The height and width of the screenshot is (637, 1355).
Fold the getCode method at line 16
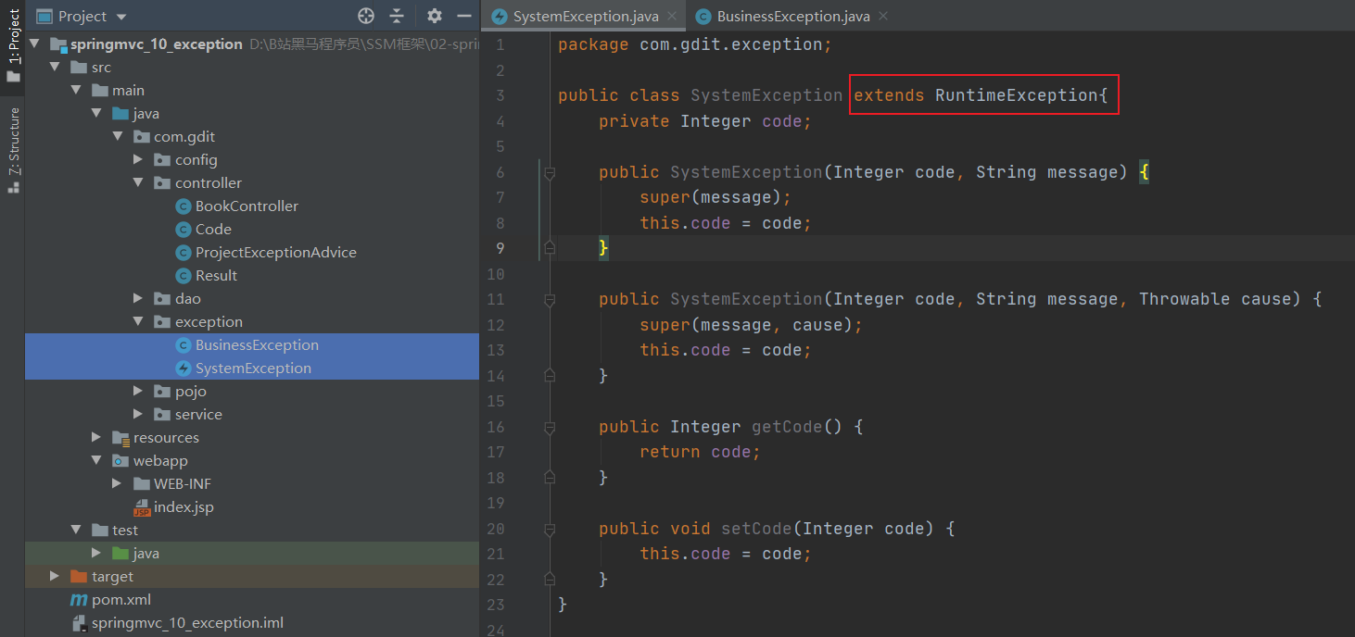coord(549,428)
